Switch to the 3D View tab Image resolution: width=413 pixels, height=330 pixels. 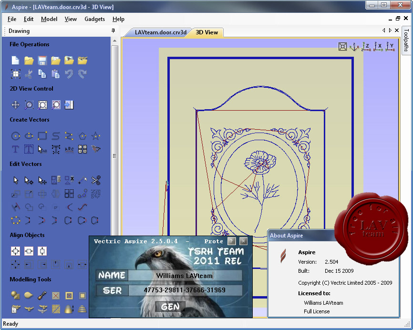tap(207, 32)
